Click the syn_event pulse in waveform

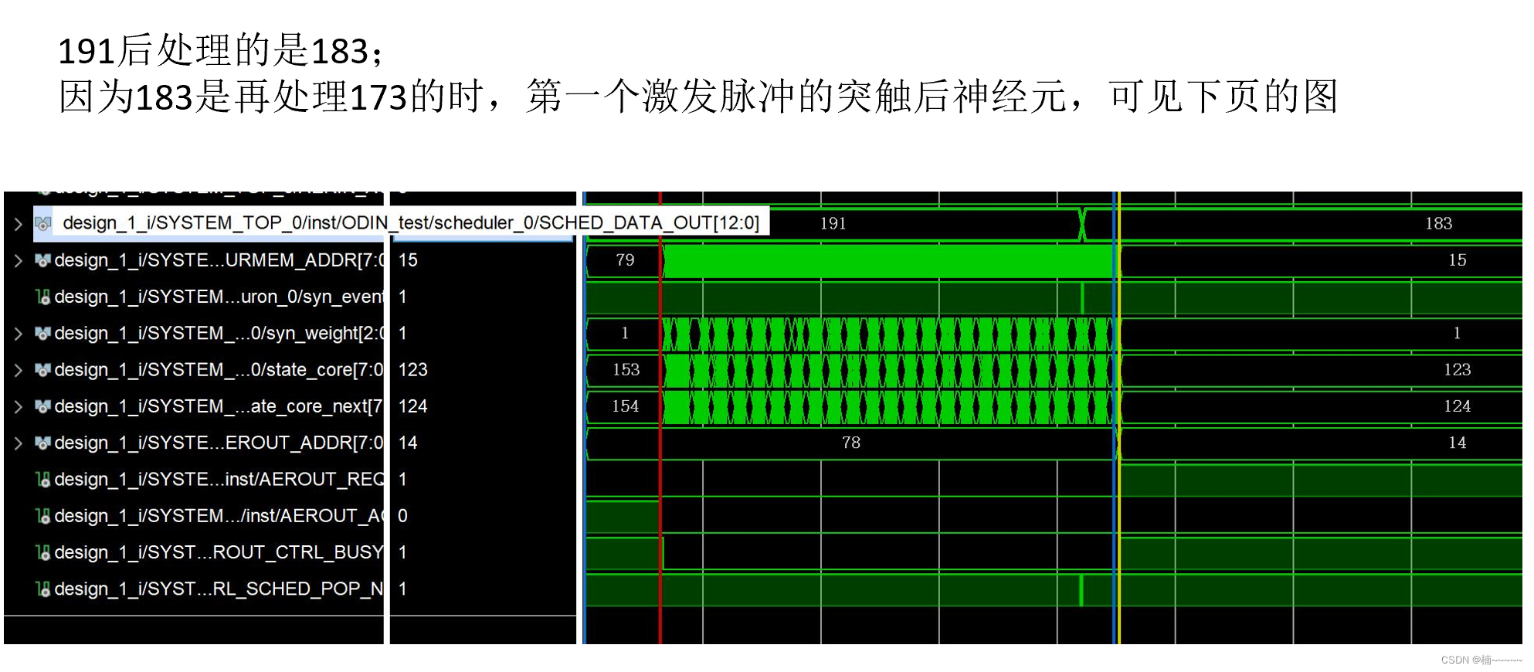coord(1082,297)
